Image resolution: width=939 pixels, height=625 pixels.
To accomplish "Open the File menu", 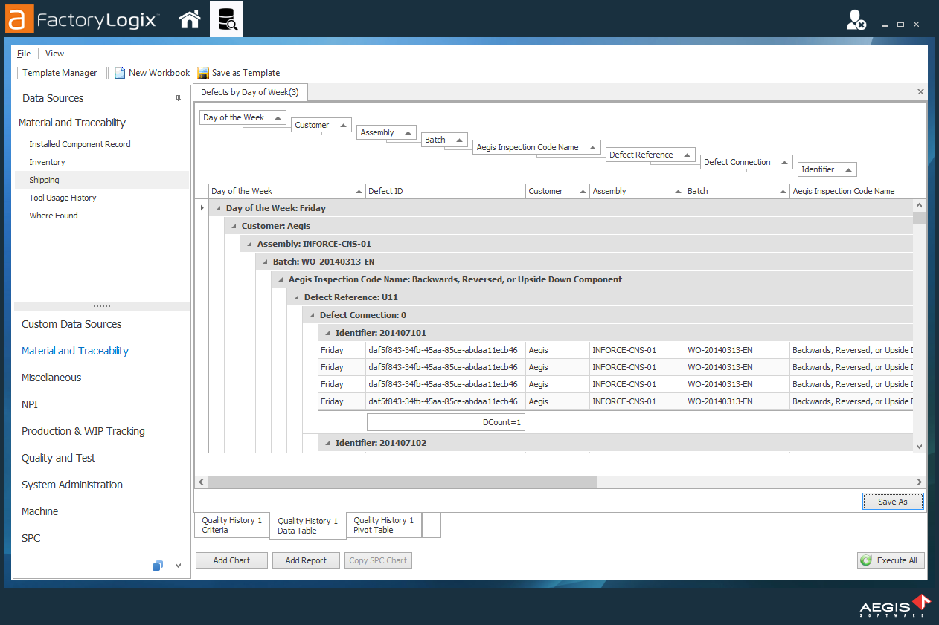I will point(23,53).
